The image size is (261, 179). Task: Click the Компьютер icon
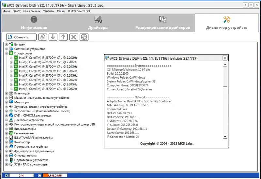point(11,142)
